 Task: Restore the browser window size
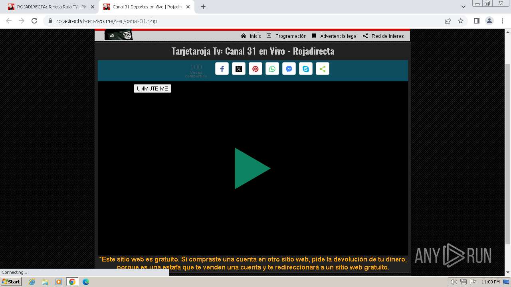click(487, 3)
